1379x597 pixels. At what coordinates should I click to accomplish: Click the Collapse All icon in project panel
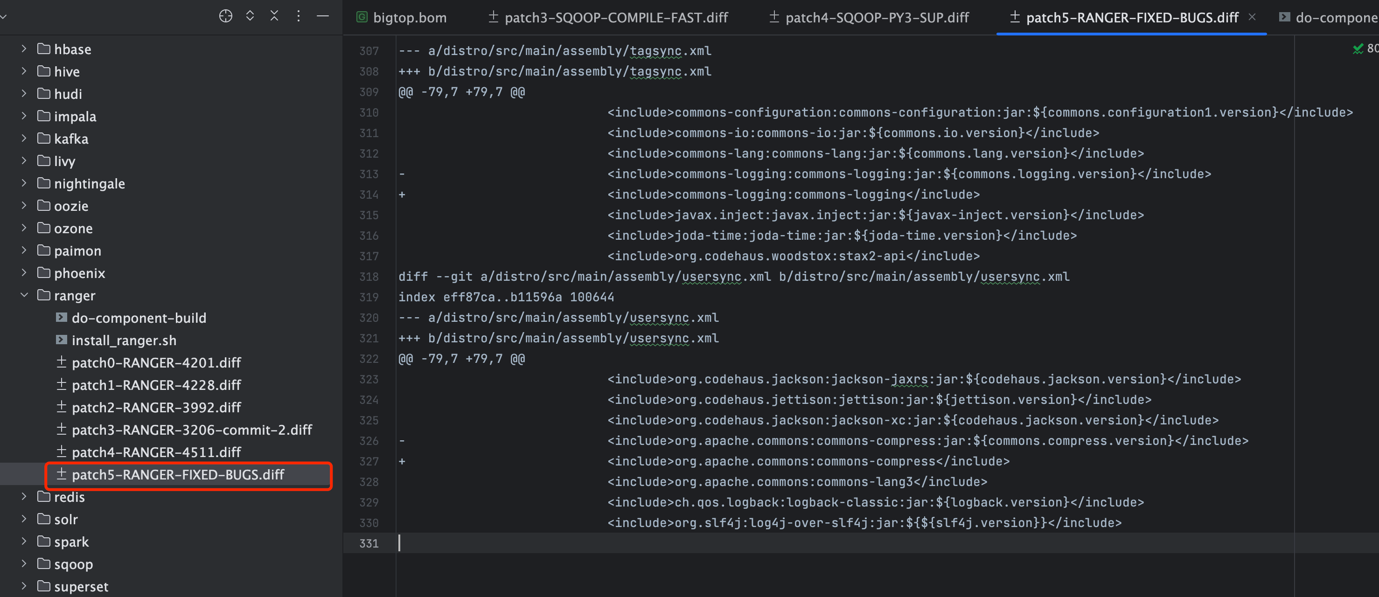click(x=274, y=16)
